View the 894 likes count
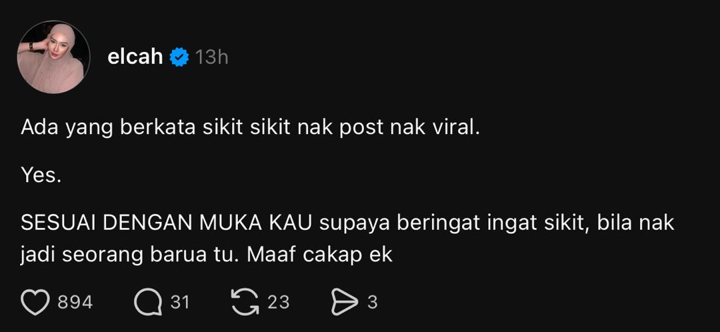Viewport: 720px width, 332px height. click(75, 303)
